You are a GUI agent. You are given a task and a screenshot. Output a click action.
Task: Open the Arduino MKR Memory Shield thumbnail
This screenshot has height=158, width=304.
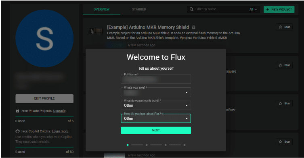click(96, 31)
